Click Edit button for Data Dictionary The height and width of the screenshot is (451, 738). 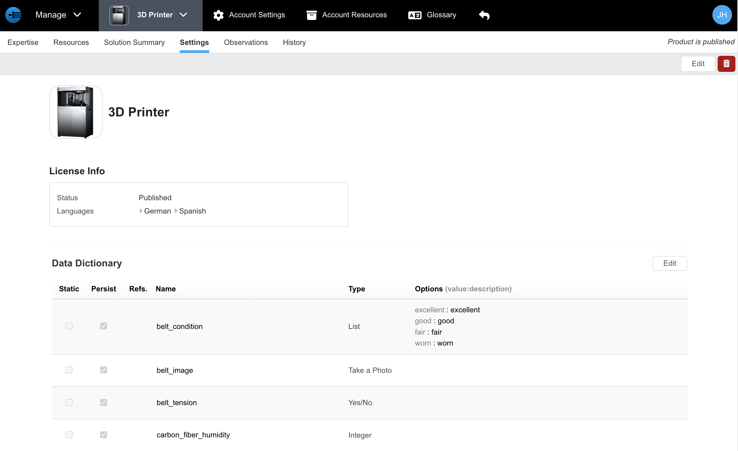click(669, 263)
